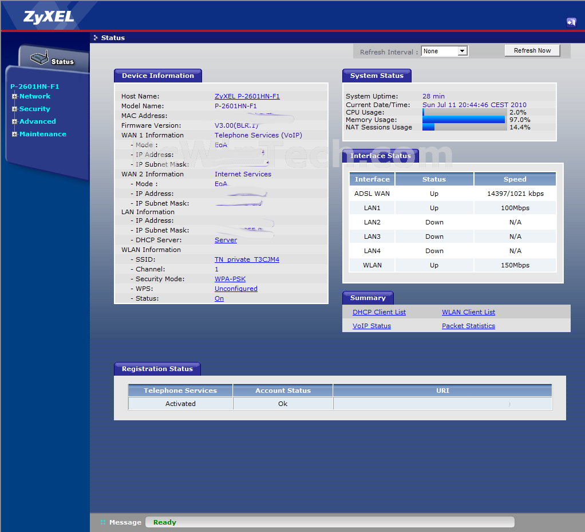
Task: Expand the Maintenance tree node
Action: (x=14, y=134)
